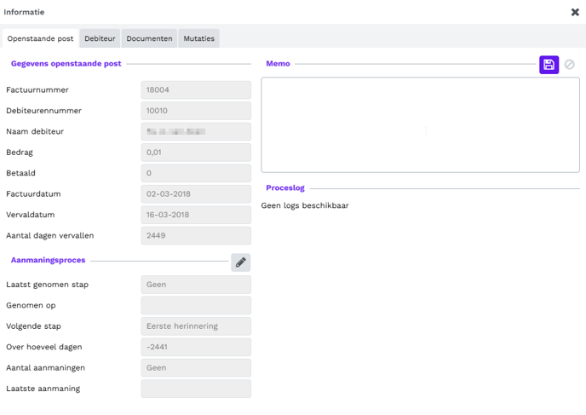Viewport: 586px width, 415px height.
Task: Switch to the Debiteur tab
Action: coord(100,38)
